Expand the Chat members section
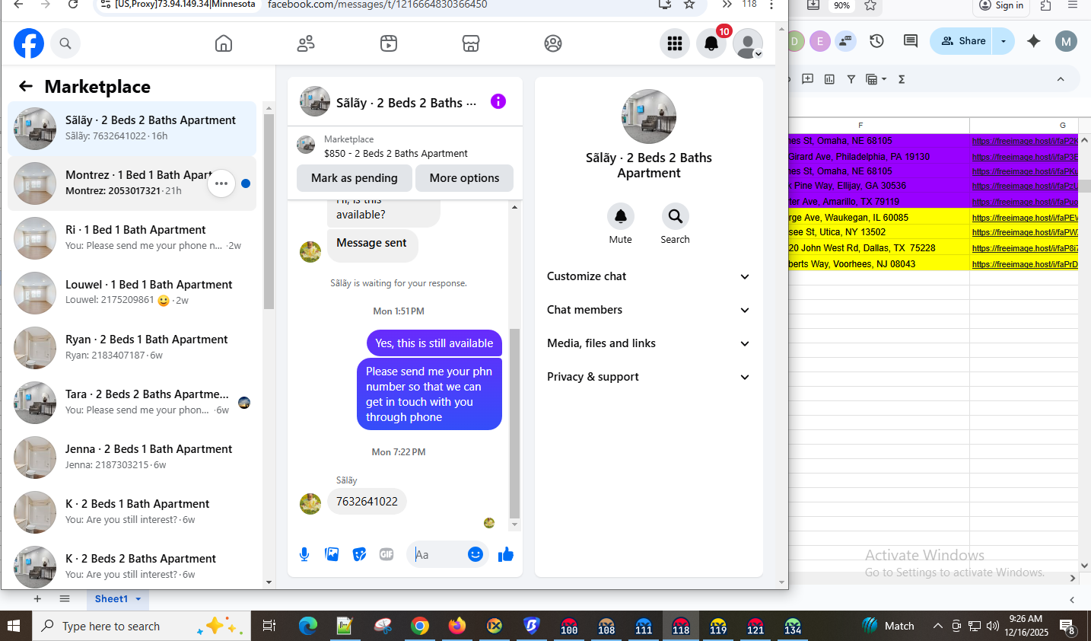Screen dimensions: 1091x641 click(648, 310)
